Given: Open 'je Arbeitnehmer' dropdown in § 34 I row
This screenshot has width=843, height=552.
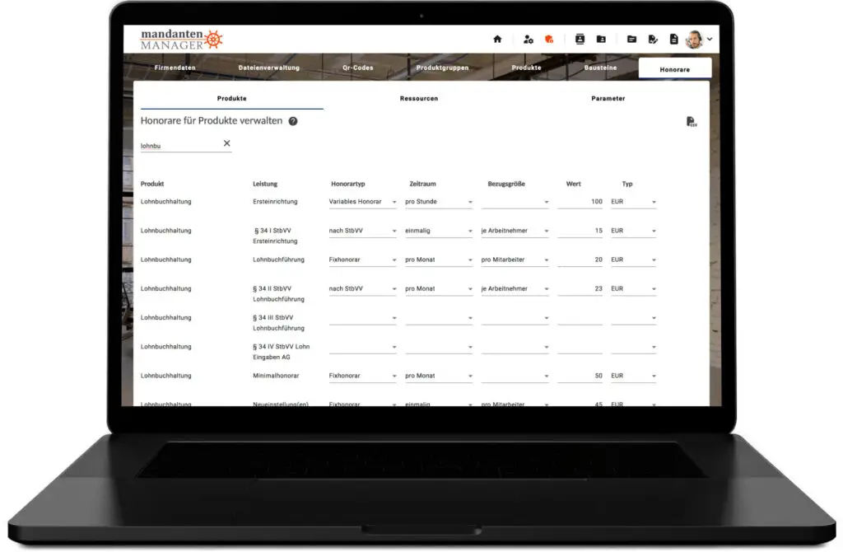Looking at the screenshot, I should 515,231.
